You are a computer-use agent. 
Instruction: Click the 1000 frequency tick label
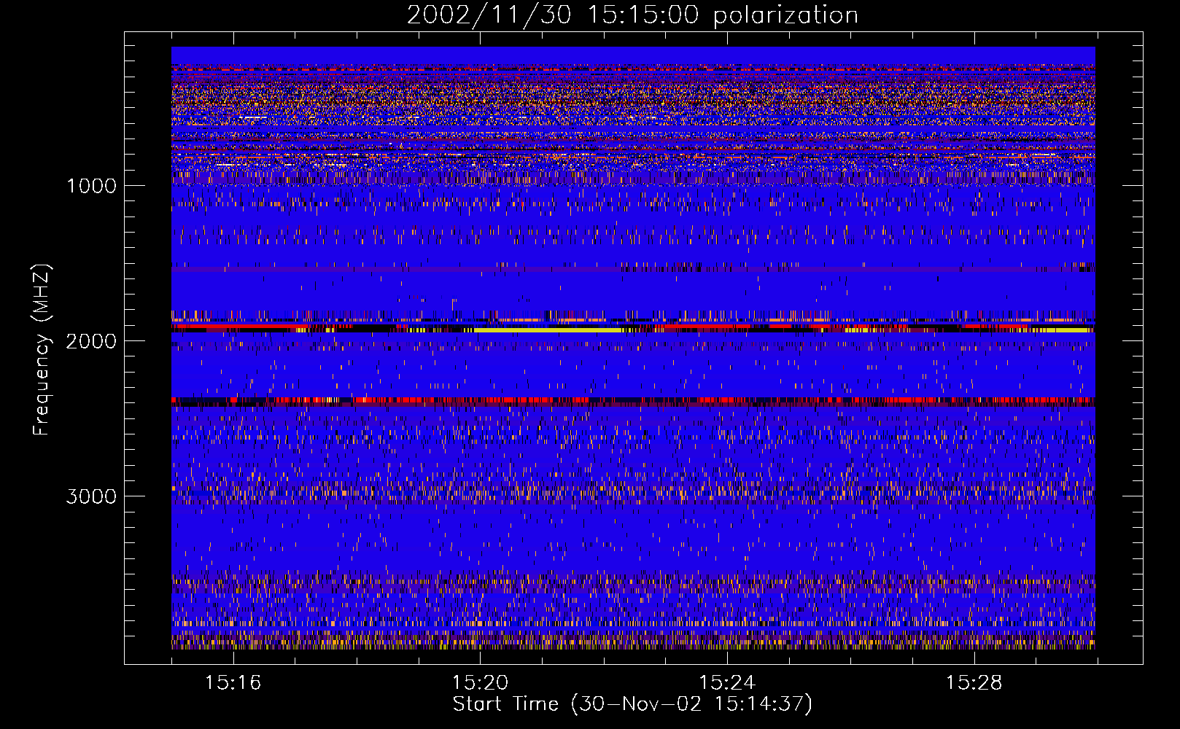(x=91, y=186)
